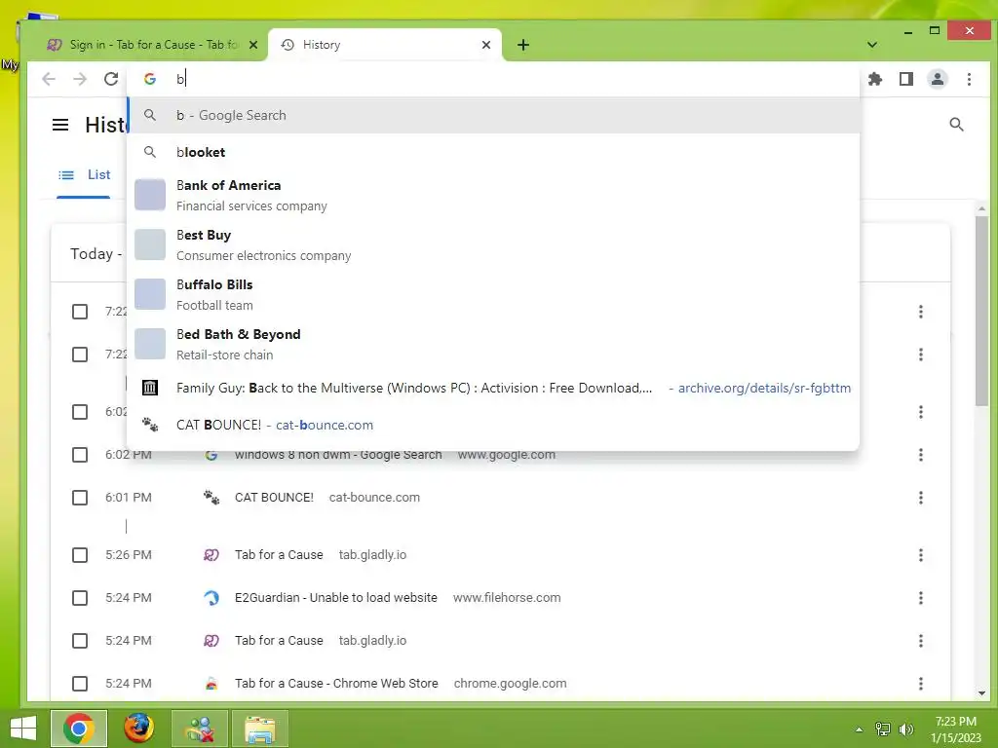Open File Explorer from the taskbar
The height and width of the screenshot is (748, 998).
(260, 729)
